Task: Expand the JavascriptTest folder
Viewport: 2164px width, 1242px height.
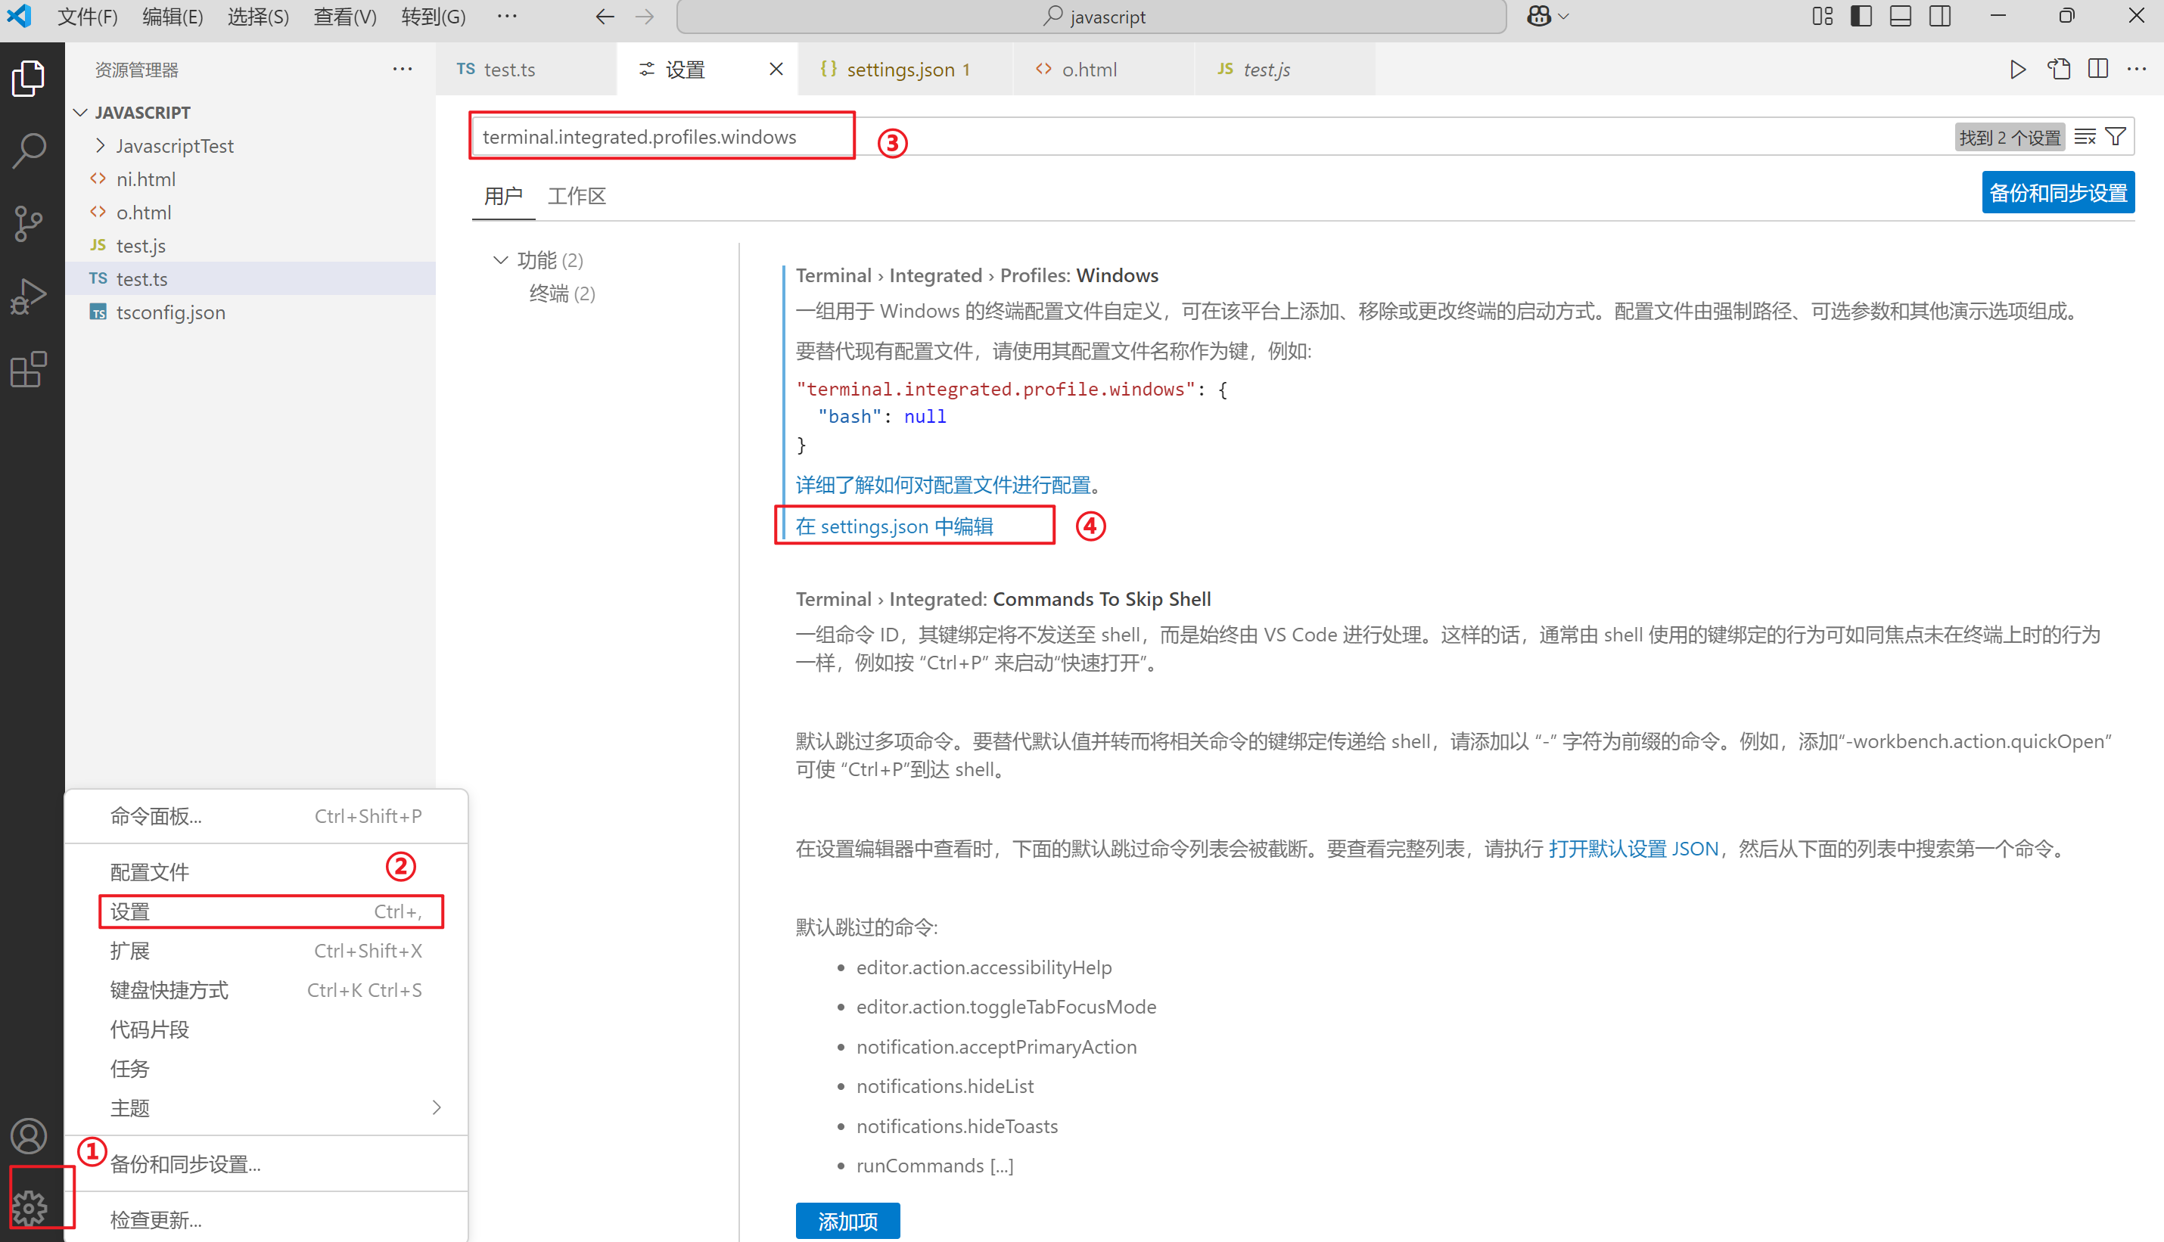Action: tap(174, 146)
